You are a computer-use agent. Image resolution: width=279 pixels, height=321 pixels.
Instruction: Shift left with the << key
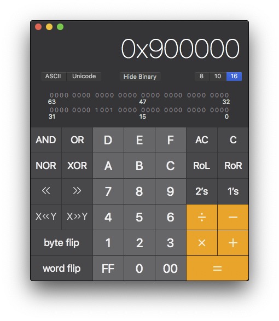pos(46,191)
